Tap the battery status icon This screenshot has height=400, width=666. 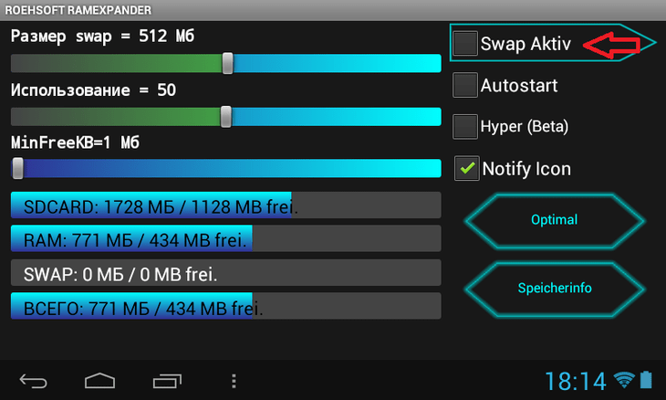pyautogui.click(x=646, y=380)
